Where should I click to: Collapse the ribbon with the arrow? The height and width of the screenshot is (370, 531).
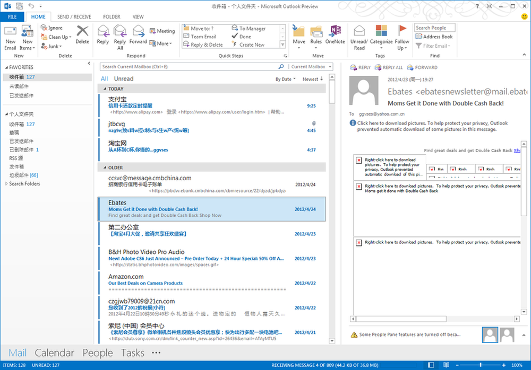pyautogui.click(x=524, y=55)
